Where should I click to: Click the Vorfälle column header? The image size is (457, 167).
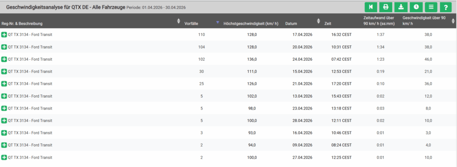[x=191, y=24]
